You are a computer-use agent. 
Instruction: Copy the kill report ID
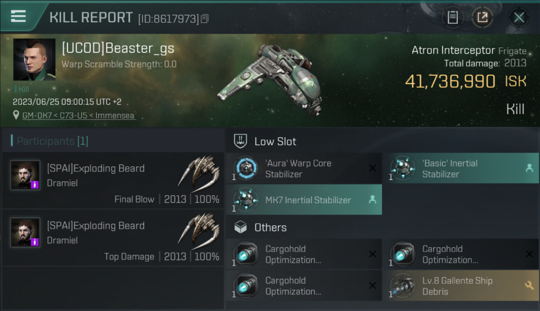204,19
